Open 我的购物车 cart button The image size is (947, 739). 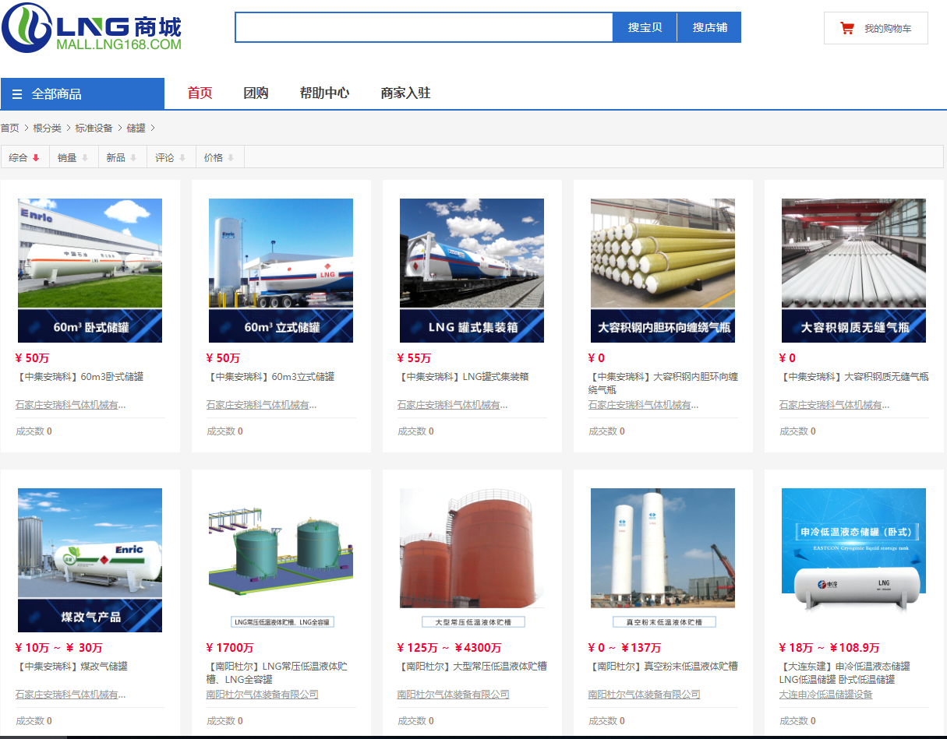pyautogui.click(x=875, y=28)
